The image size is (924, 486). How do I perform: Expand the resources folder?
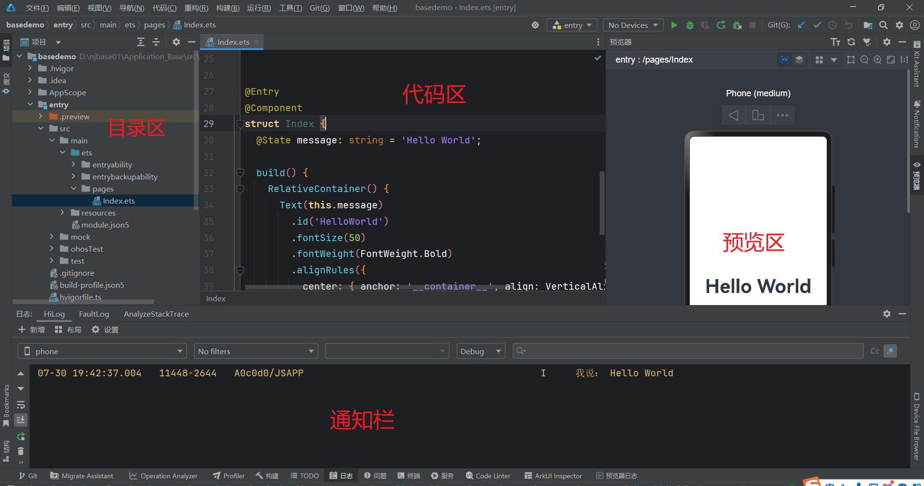(62, 213)
